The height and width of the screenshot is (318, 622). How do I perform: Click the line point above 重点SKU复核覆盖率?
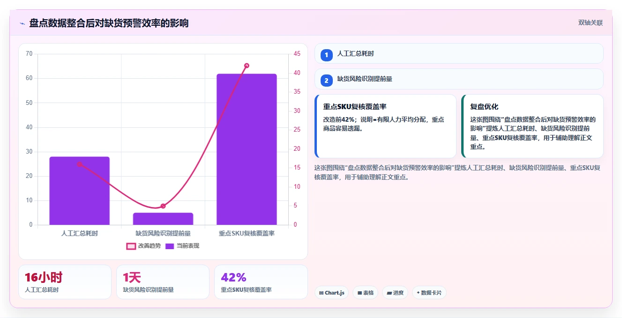click(x=247, y=66)
